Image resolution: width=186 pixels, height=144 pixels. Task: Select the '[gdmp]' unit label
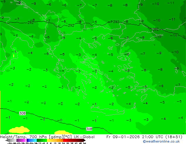pos(56,137)
